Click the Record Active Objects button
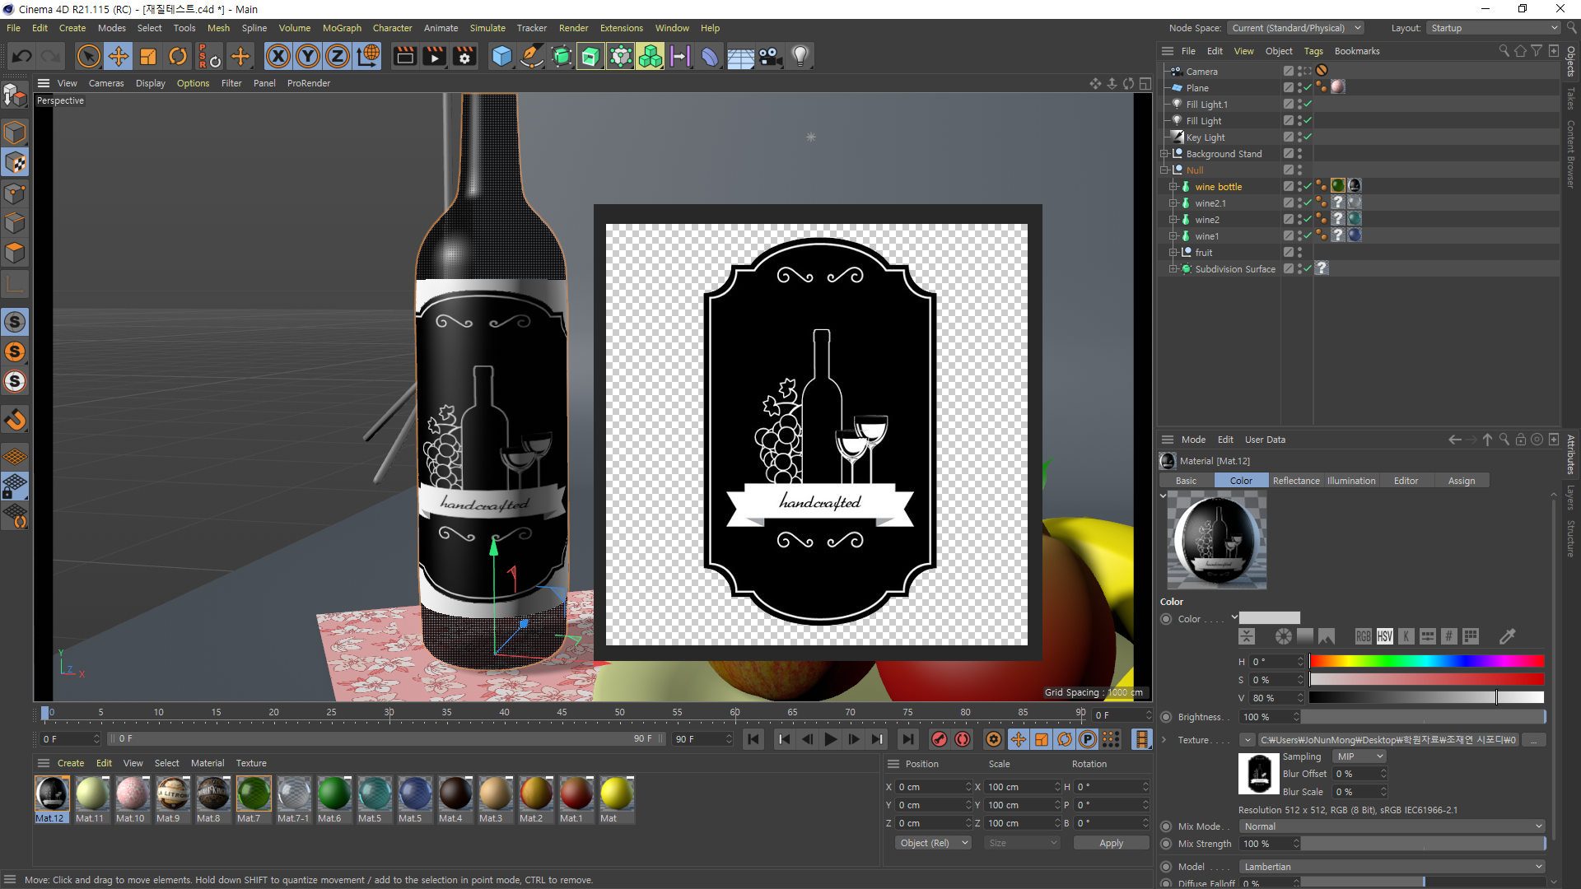 (939, 739)
